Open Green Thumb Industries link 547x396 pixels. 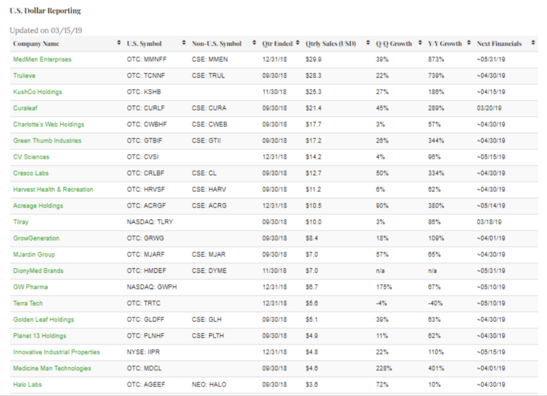(x=47, y=141)
